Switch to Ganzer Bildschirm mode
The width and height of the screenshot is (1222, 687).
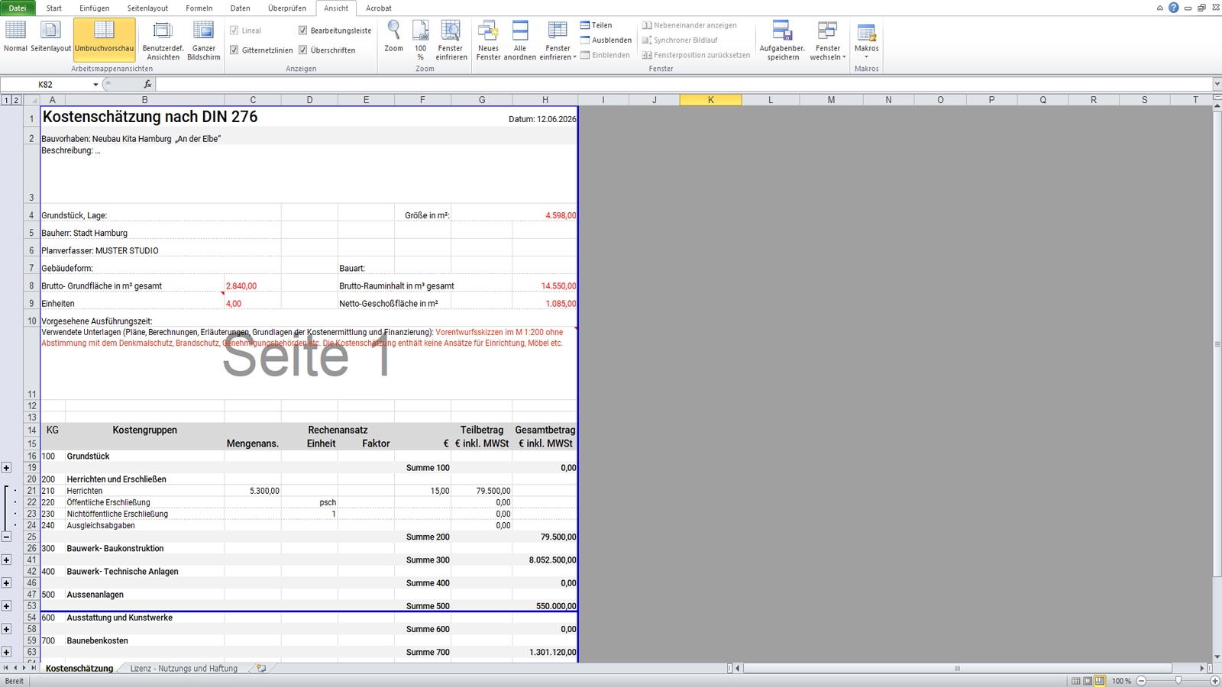(203, 40)
